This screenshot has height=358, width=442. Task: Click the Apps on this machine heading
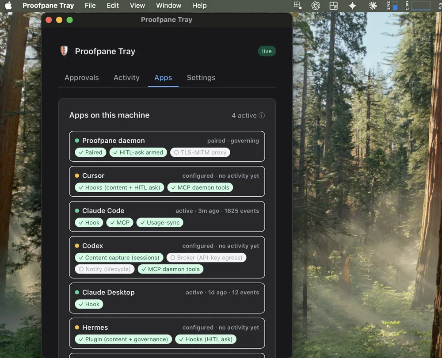(x=109, y=115)
